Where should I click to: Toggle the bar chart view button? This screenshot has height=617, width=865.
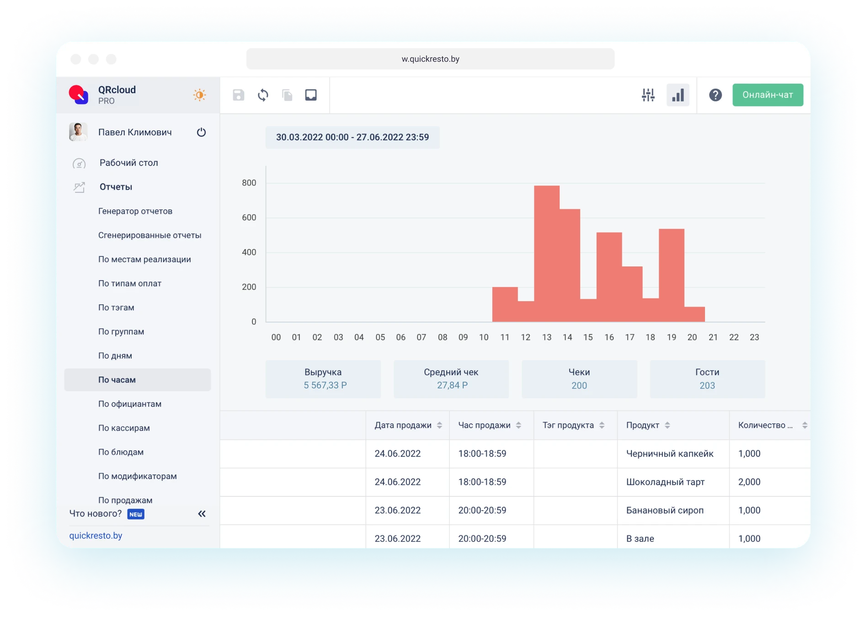tap(678, 95)
